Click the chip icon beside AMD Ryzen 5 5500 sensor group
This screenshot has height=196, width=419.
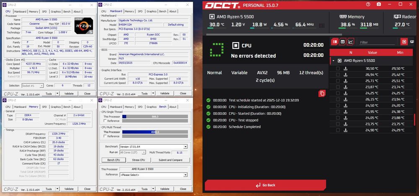(x=339, y=61)
